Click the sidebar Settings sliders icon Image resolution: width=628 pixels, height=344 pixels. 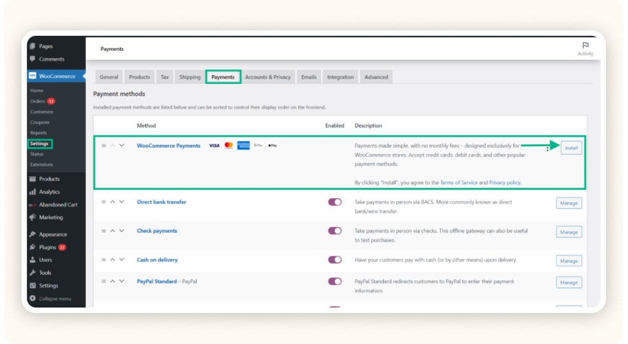click(32, 286)
